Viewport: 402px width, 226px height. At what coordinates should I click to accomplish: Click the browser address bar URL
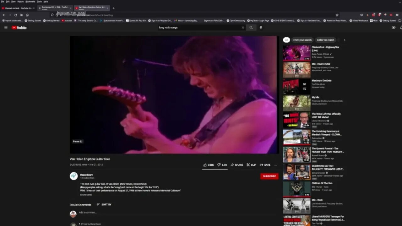(195, 15)
